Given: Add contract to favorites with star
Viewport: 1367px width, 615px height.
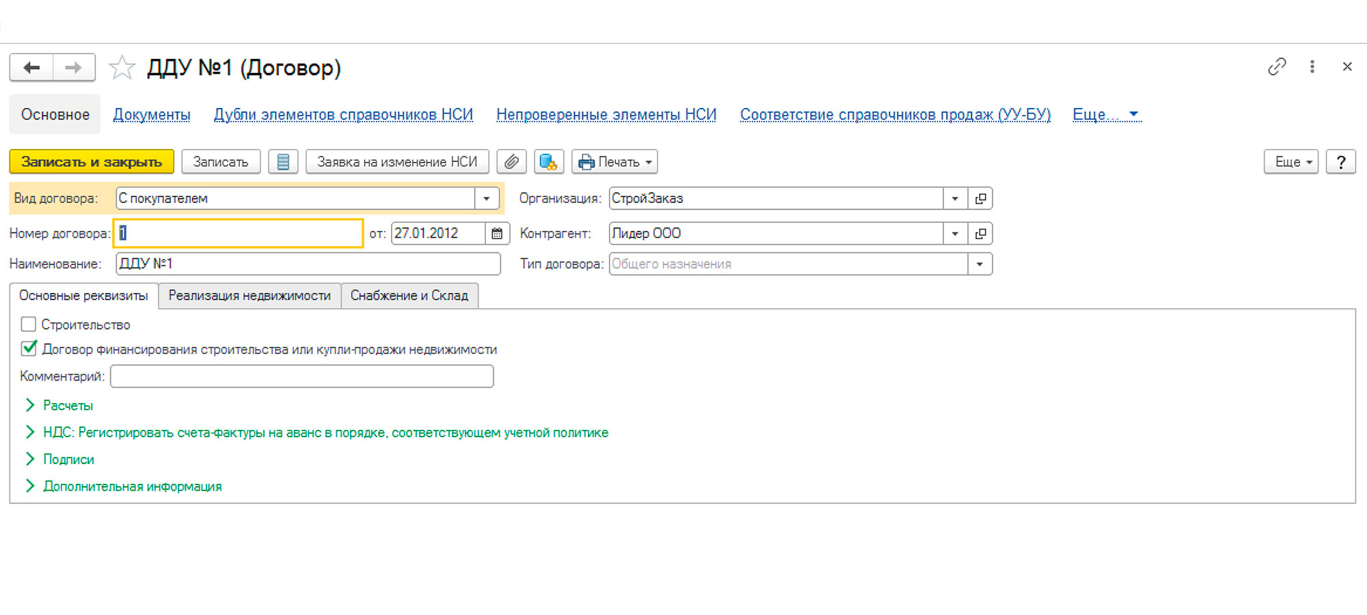Looking at the screenshot, I should (x=122, y=68).
